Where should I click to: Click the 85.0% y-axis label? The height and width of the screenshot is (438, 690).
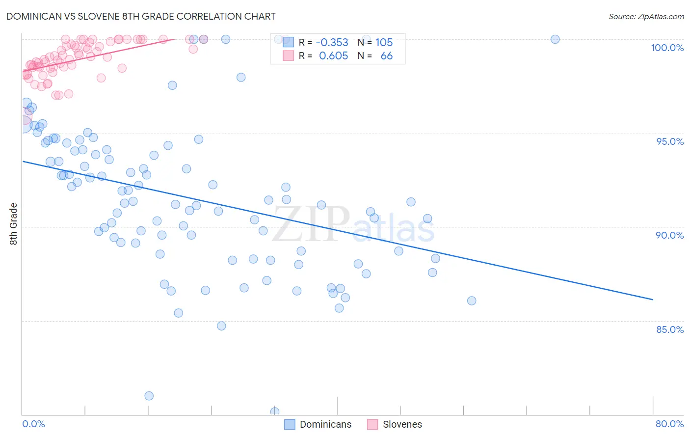670,329
